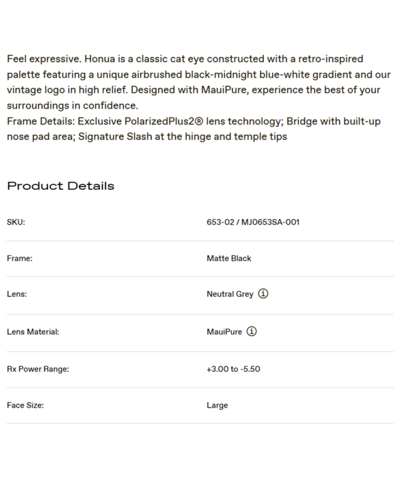Viewport: 394px width, 479px height.
Task: Select the +3.00 to -5.50 power range value
Action: [233, 369]
